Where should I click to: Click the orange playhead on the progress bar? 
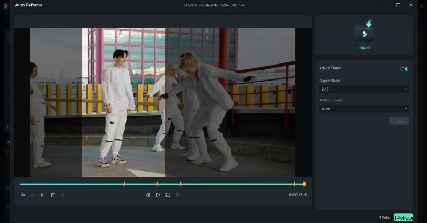tap(304, 184)
